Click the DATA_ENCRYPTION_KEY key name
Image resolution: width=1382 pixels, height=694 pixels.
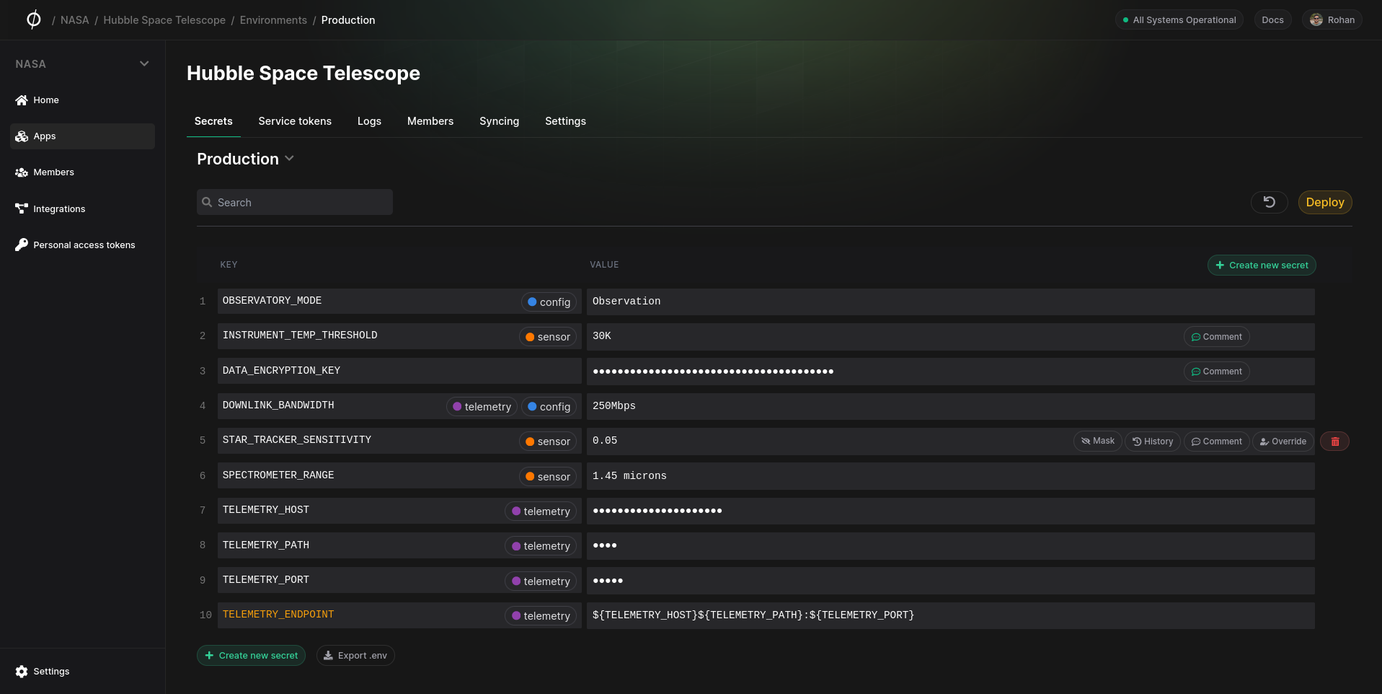[281, 371]
